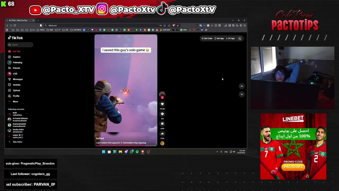Viewport: 339px width, 191px height.
Task: Open the CAP NISHE bookmarks folder
Action: [76, 30]
